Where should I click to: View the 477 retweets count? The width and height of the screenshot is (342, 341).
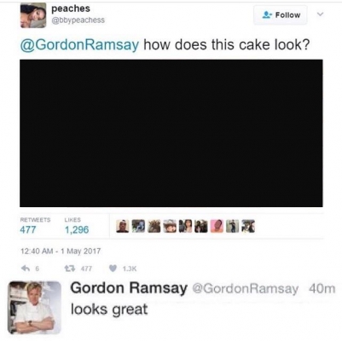point(28,229)
